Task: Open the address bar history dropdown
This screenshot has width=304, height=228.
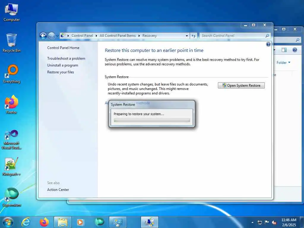Action: 187,36
